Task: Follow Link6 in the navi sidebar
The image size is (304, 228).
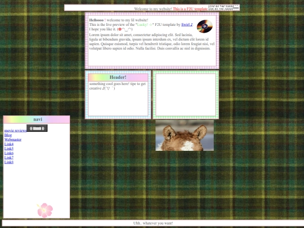Action: tap(9, 153)
